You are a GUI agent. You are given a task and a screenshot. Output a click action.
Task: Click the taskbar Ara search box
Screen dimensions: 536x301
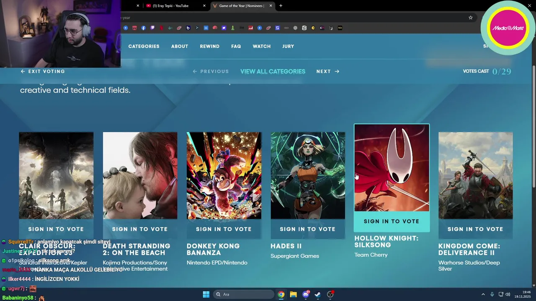pyautogui.click(x=244, y=294)
